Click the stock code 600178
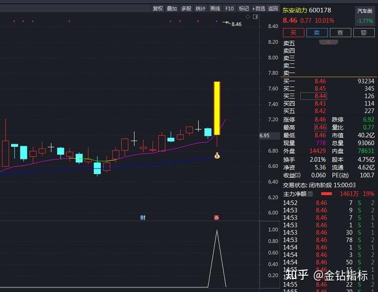Image resolution: width=378 pixels, height=292 pixels. click(320, 11)
